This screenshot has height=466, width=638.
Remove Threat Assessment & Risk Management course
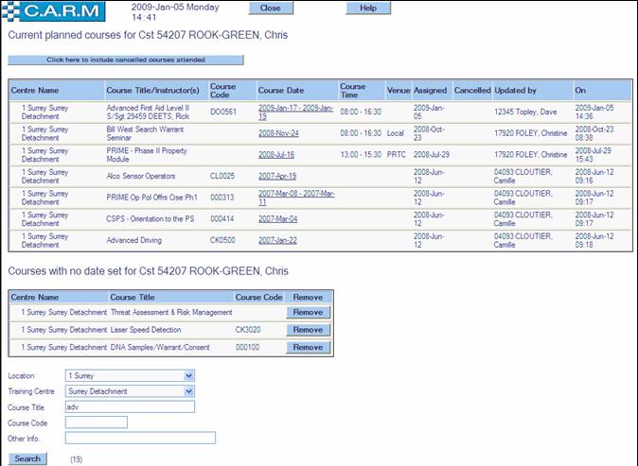coord(307,311)
